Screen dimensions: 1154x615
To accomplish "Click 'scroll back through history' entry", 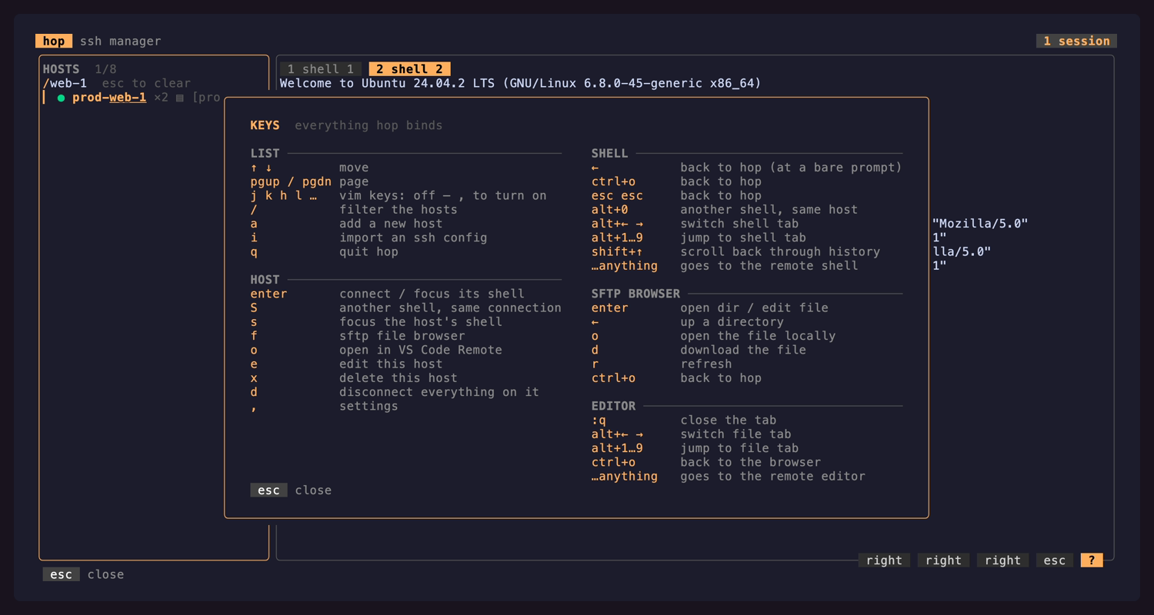I will [780, 251].
